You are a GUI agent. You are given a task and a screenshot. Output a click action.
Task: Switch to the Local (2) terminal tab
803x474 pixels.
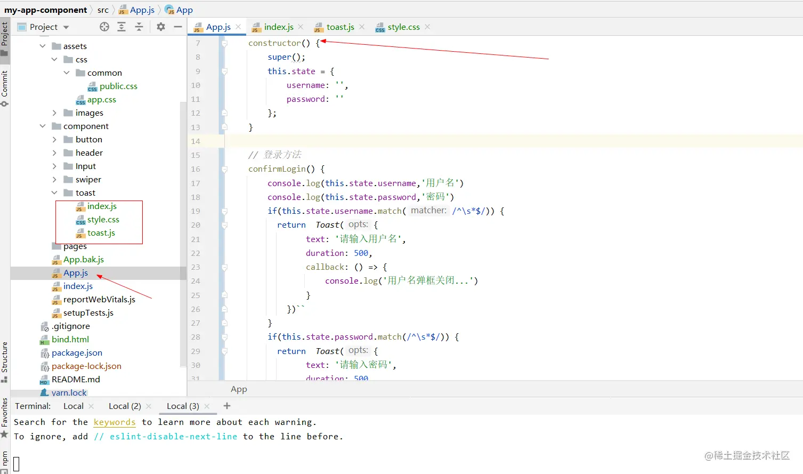(125, 406)
